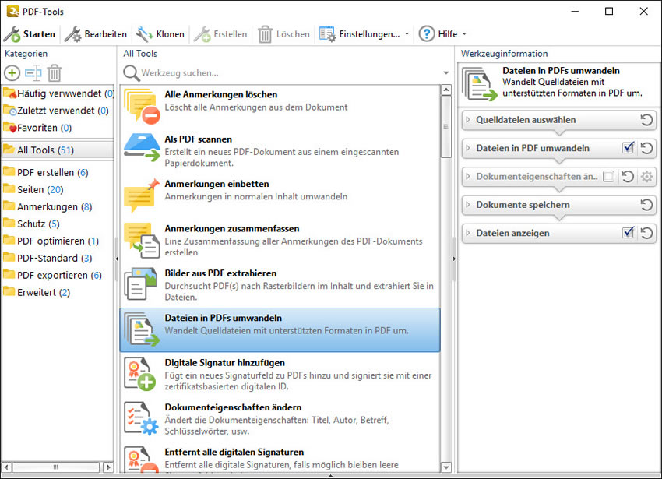
Task: Click the tool list scroll down arrow
Action: point(445,467)
